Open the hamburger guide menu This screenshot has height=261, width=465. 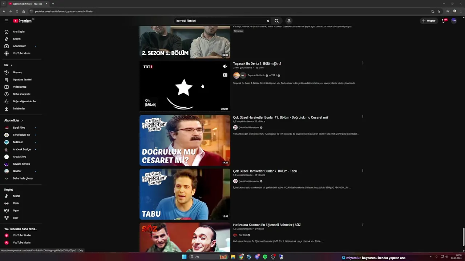pyautogui.click(x=6, y=21)
